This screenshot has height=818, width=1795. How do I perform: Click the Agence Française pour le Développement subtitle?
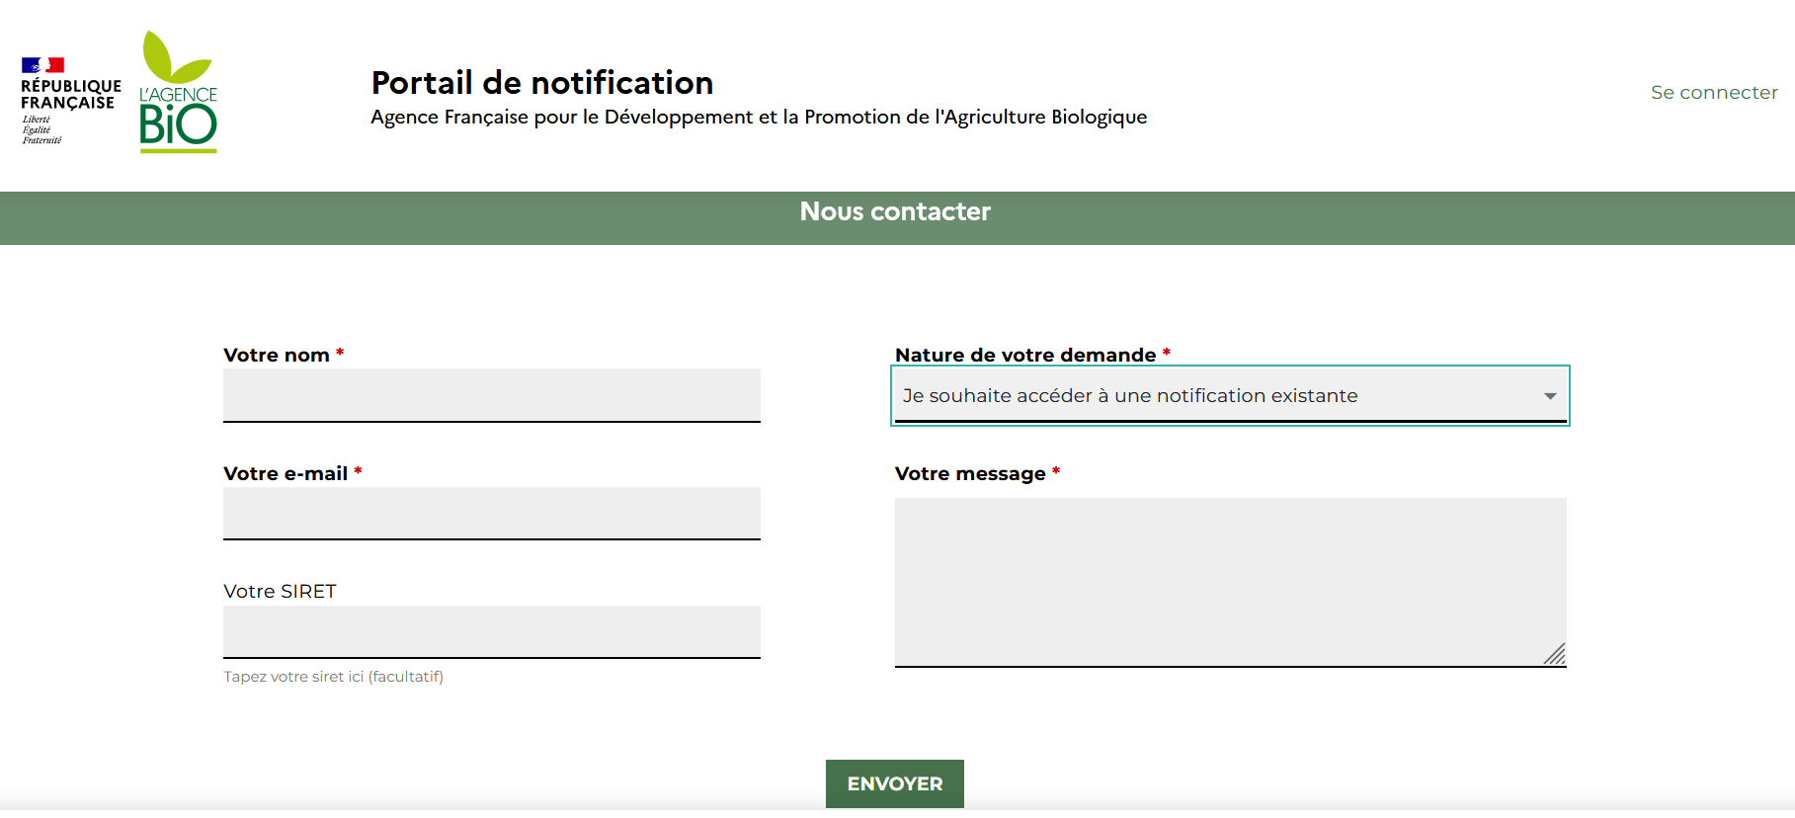pyautogui.click(x=759, y=118)
